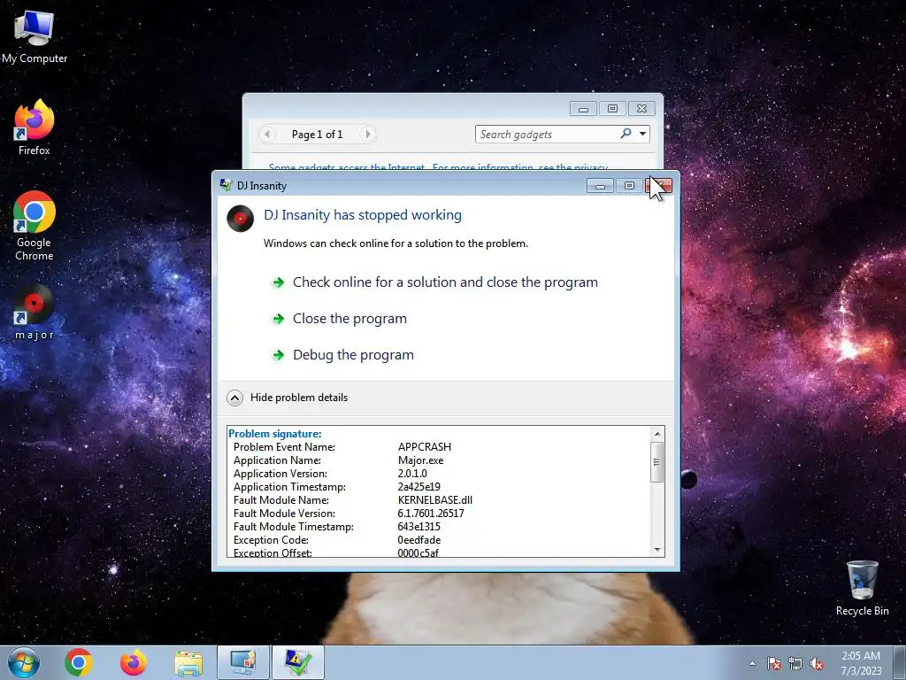Open the Google Chrome desktop shortcut
Viewport: 906px width, 680px height.
pyautogui.click(x=35, y=226)
